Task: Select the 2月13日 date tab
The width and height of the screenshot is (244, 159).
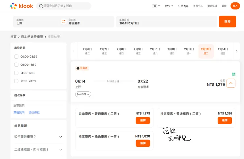Action: 206,51
